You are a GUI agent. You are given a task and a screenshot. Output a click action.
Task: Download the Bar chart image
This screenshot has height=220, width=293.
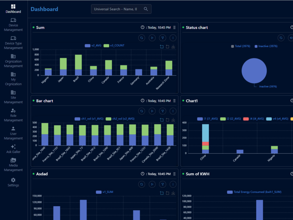click(x=173, y=120)
